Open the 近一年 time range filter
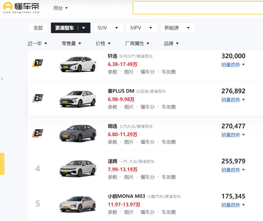The height and width of the screenshot is (221, 263). 38,43
